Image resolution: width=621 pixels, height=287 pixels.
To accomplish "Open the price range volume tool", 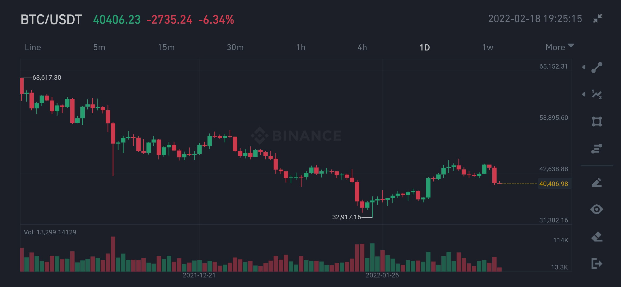I will 597,149.
